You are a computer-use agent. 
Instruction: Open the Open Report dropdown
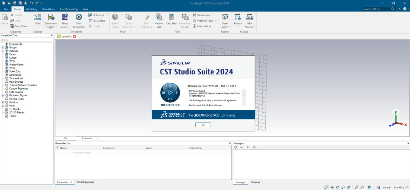pyautogui.click(x=225, y=21)
